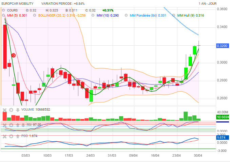Remove the VOLUME indicator with its X
The height and width of the screenshot is (162, 230).
click(x=5, y=110)
